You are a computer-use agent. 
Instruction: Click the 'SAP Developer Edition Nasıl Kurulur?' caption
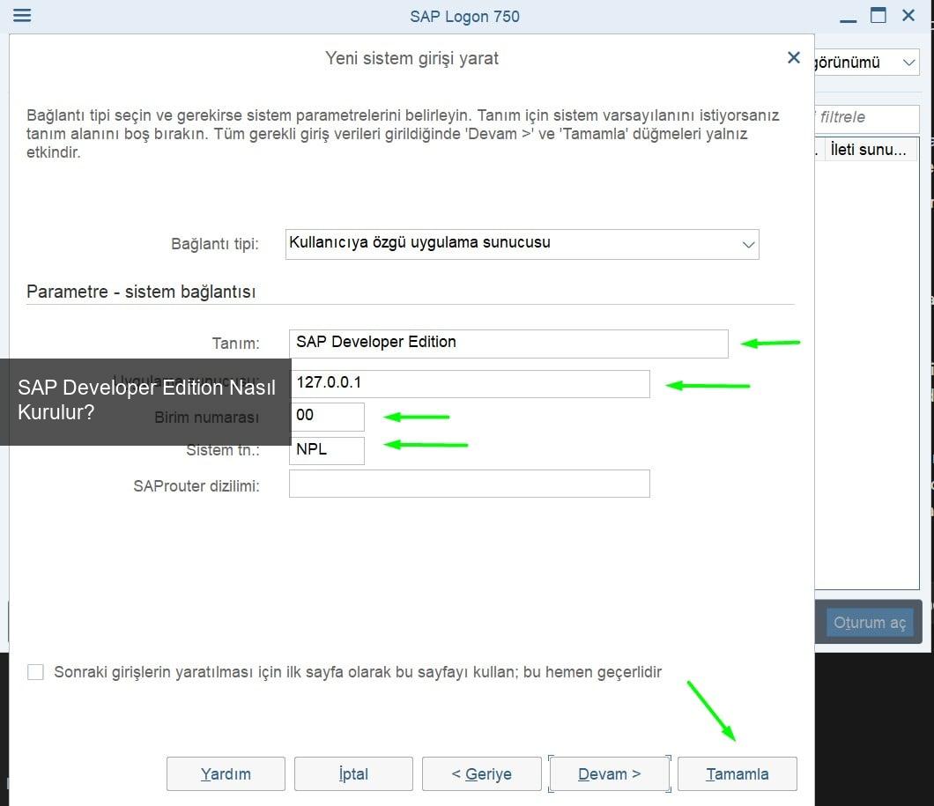pyautogui.click(x=145, y=400)
